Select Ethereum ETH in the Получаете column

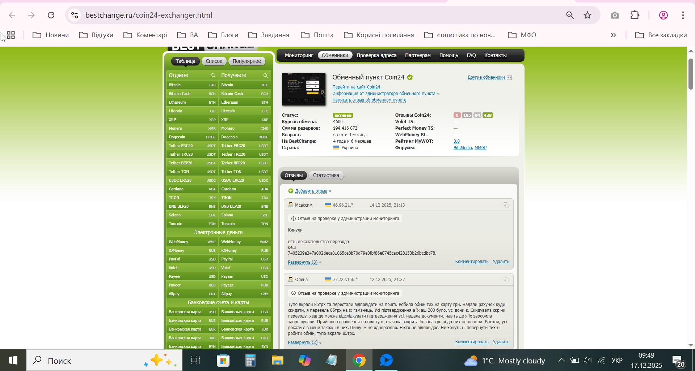245,102
